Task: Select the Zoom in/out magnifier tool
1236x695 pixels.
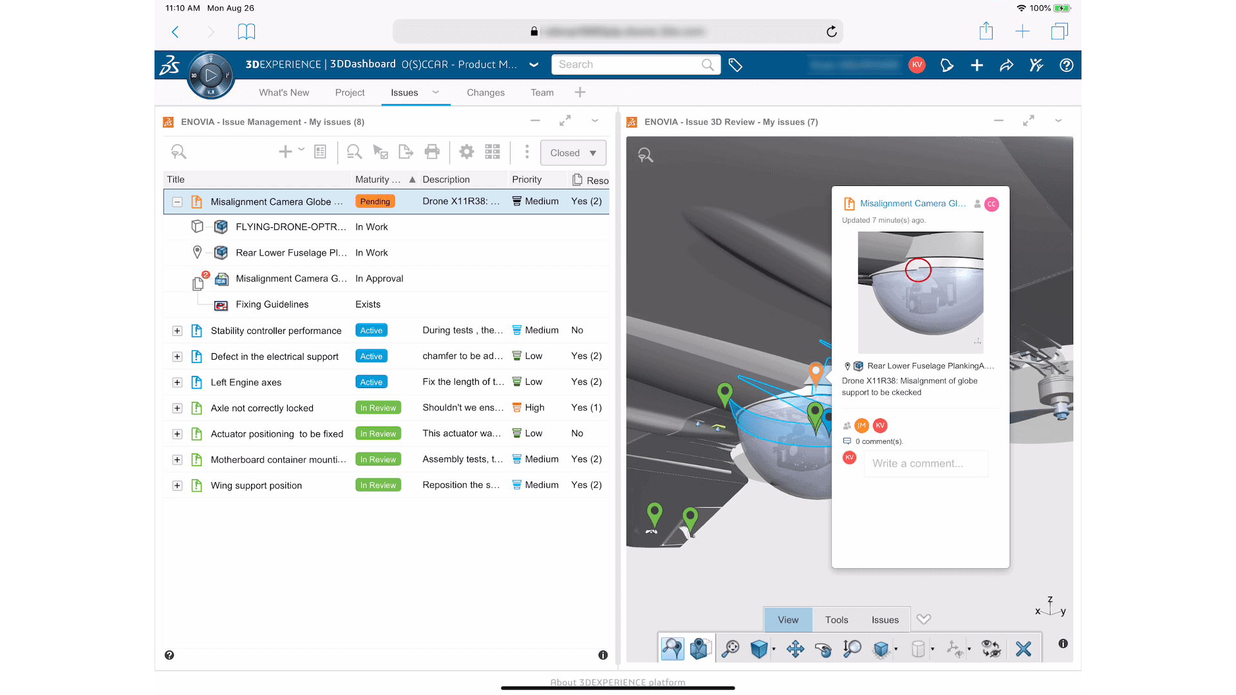Action: [x=852, y=649]
